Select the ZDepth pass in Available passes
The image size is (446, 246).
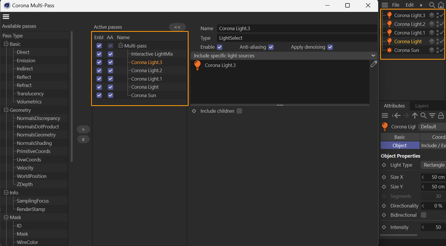pos(25,184)
